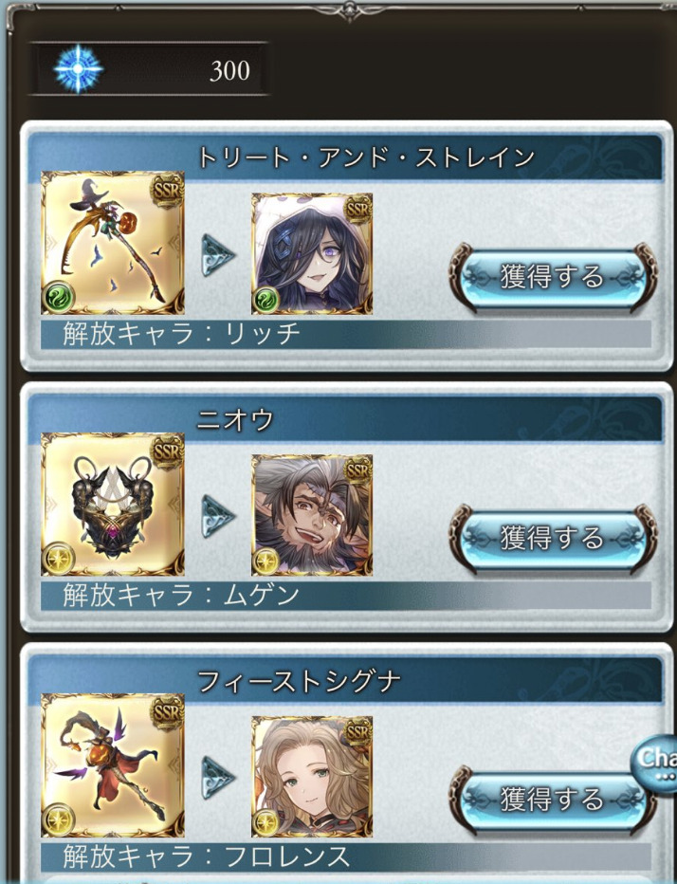Click arrow between staff and フロレンス
This screenshot has height=884, width=677.
218,778
